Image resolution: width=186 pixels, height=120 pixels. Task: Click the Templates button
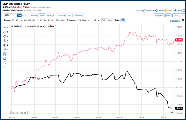[159, 15]
